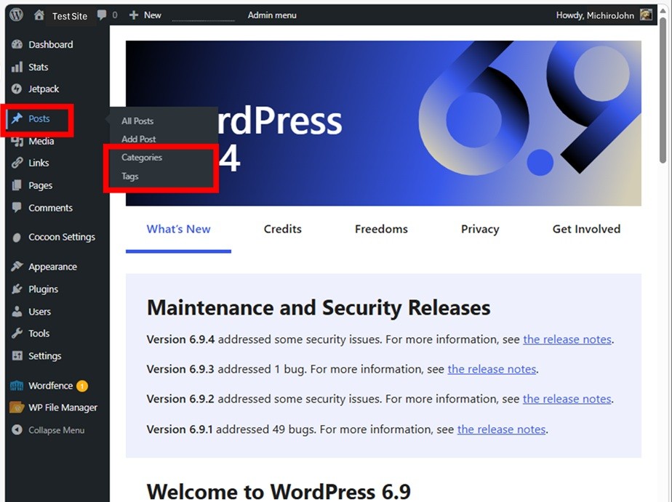Click the comments bubble icon in admin bar
Image resolution: width=672 pixels, height=502 pixels.
(102, 15)
